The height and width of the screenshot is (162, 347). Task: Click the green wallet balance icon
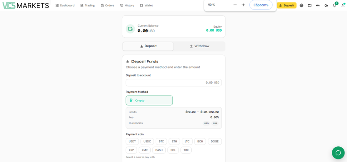130,29
